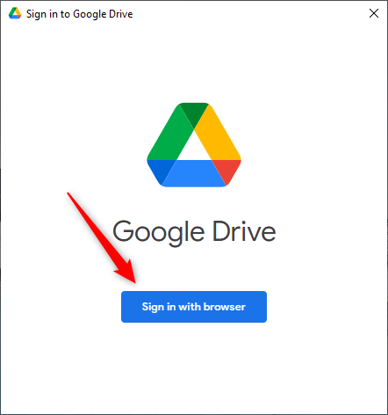Click the large Google Drive wordmark text
This screenshot has height=415, width=388.
click(x=194, y=232)
